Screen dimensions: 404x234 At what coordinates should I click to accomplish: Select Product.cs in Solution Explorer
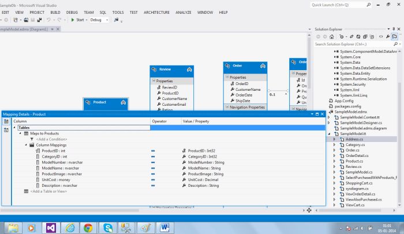[354, 161]
